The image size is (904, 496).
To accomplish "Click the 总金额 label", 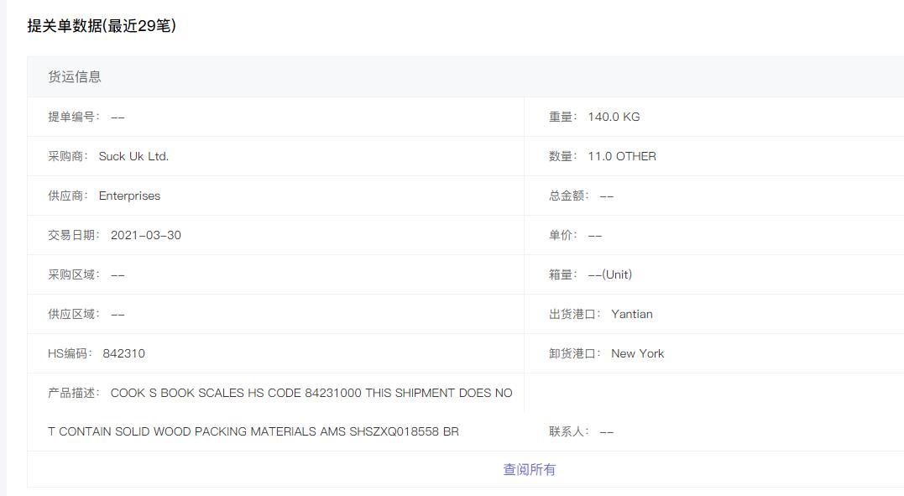I will [569, 196].
